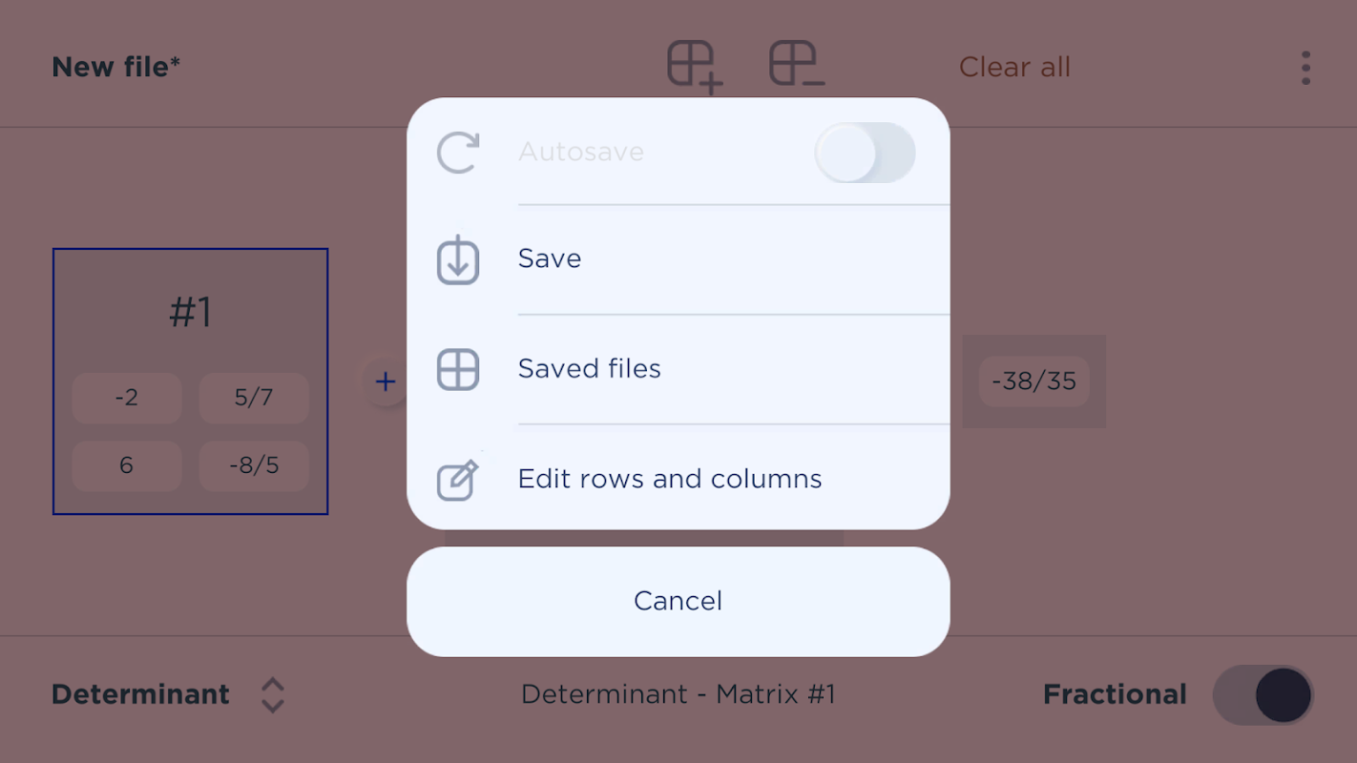Select Save from the menu
Screen dimensions: 1357x763
click(550, 258)
